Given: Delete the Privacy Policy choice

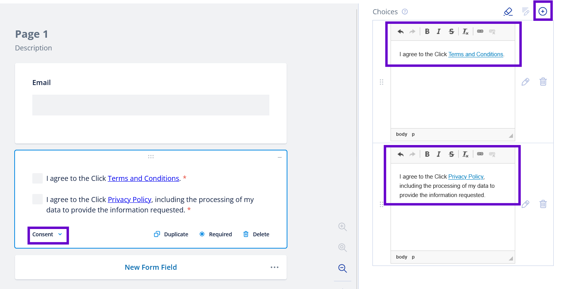Looking at the screenshot, I should 543,204.
